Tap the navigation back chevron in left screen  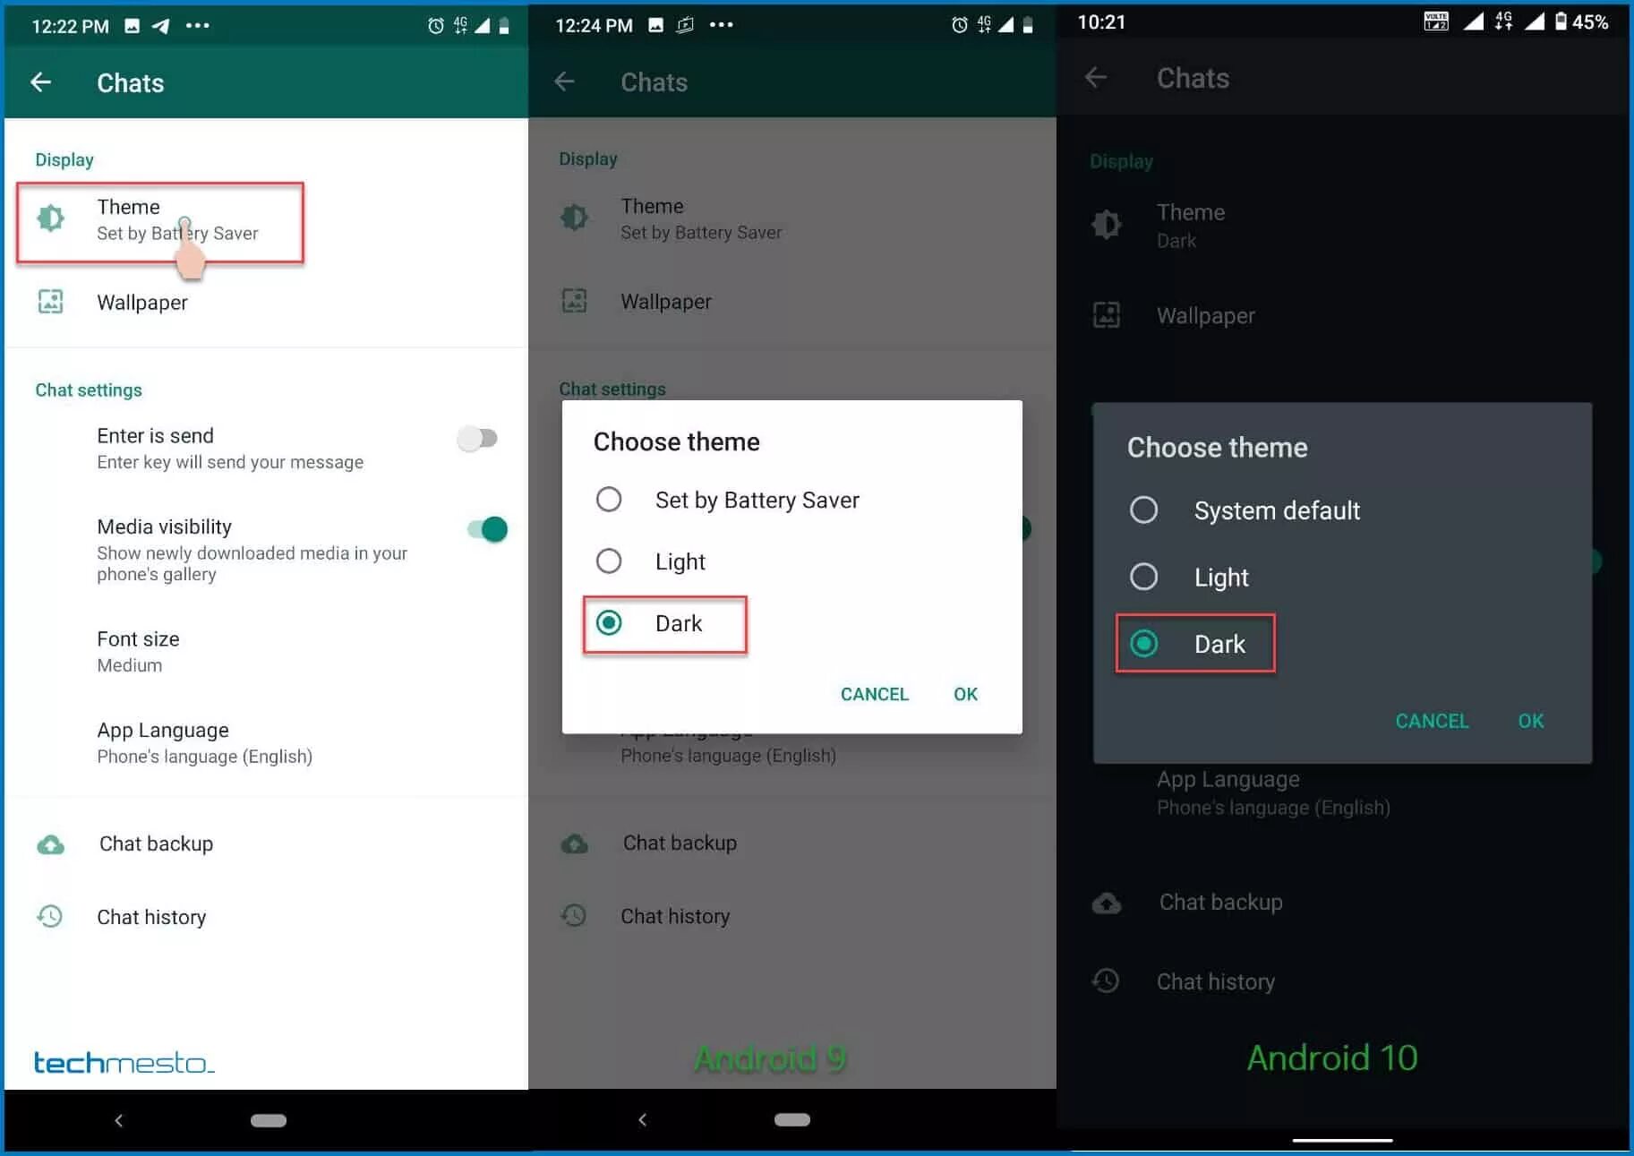point(118,1120)
